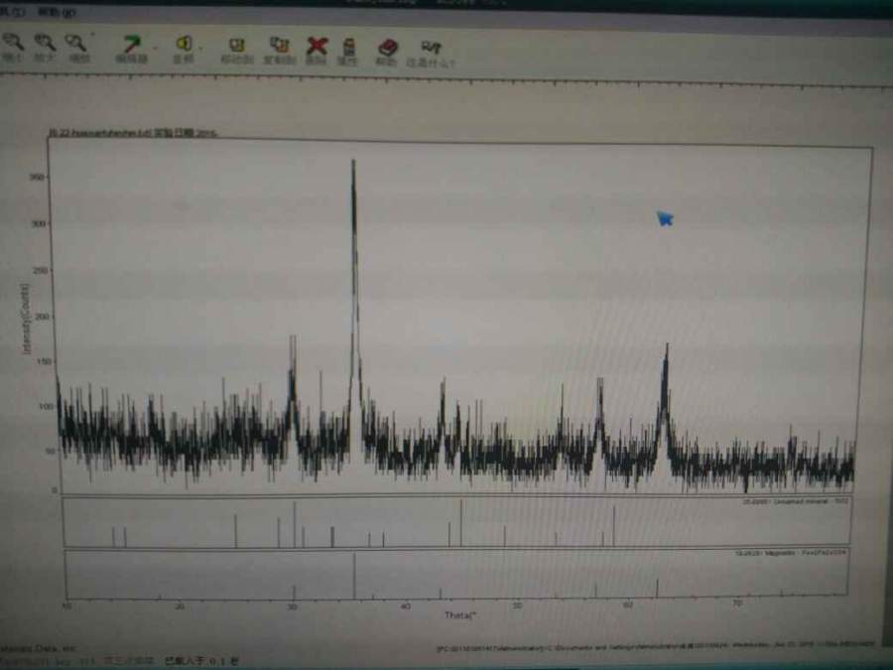Open the Properties toolbar icon
This screenshot has height=670, width=893.
coord(348,47)
